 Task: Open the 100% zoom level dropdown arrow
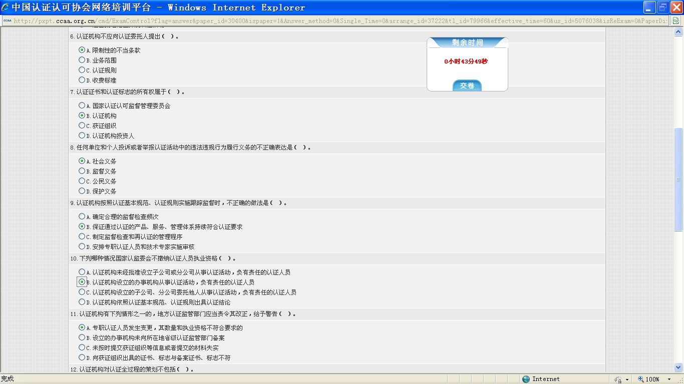pos(669,379)
